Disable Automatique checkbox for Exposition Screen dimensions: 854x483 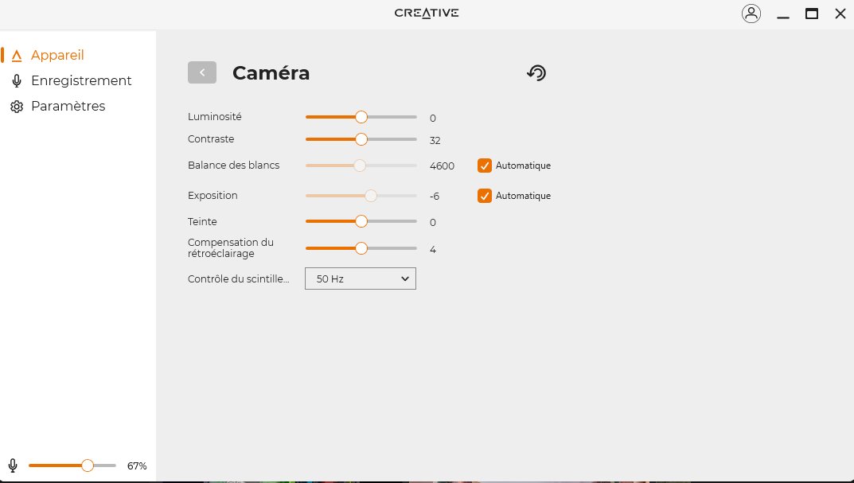pos(484,195)
